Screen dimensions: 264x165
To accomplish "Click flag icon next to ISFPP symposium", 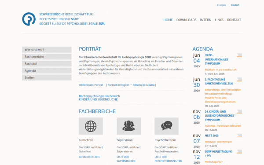I will (239, 55).
